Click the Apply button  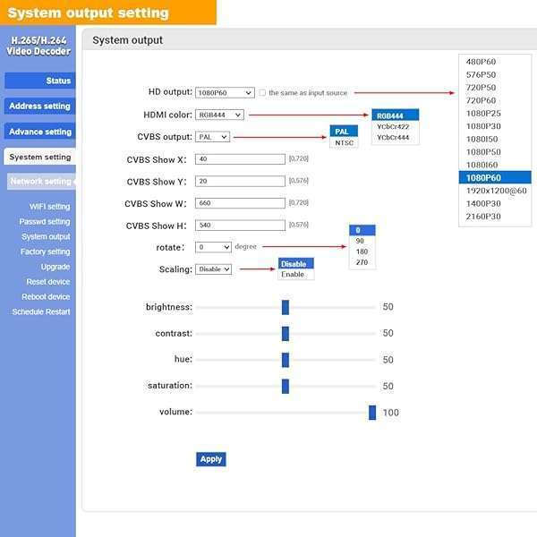[210, 459]
